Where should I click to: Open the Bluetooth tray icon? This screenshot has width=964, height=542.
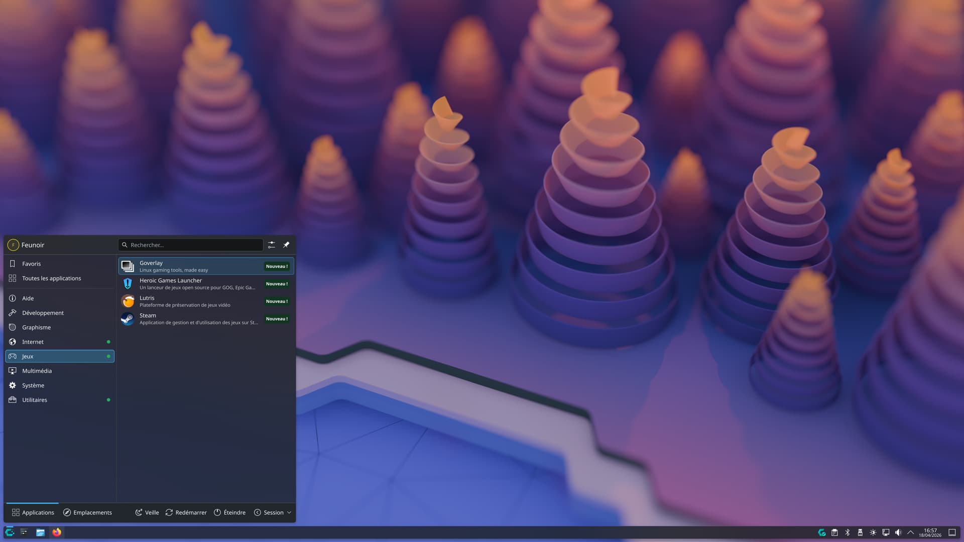847,532
